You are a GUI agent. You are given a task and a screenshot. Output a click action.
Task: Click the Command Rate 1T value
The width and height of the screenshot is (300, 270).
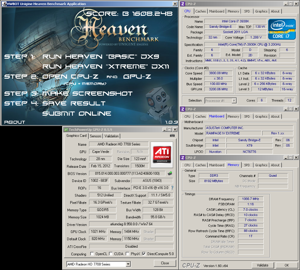pos(251,236)
